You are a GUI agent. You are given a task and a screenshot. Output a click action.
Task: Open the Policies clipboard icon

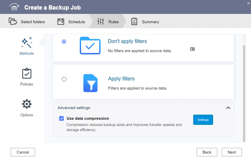coord(27,74)
